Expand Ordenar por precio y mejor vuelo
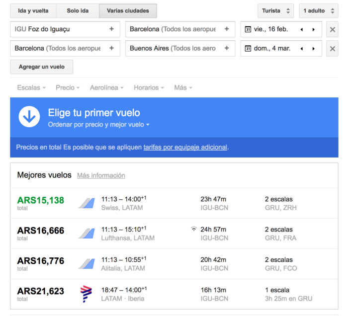Viewport: 348px width, 316px height. 98,125
